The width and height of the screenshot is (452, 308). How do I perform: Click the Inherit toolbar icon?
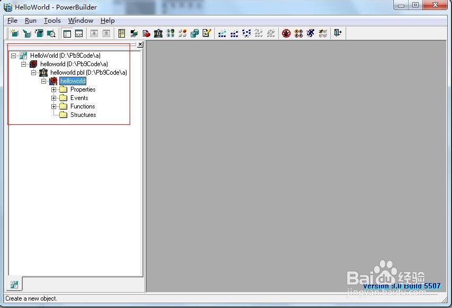(x=27, y=33)
